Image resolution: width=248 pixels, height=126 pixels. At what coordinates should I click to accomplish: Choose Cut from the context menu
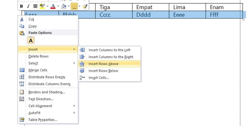click(31, 19)
